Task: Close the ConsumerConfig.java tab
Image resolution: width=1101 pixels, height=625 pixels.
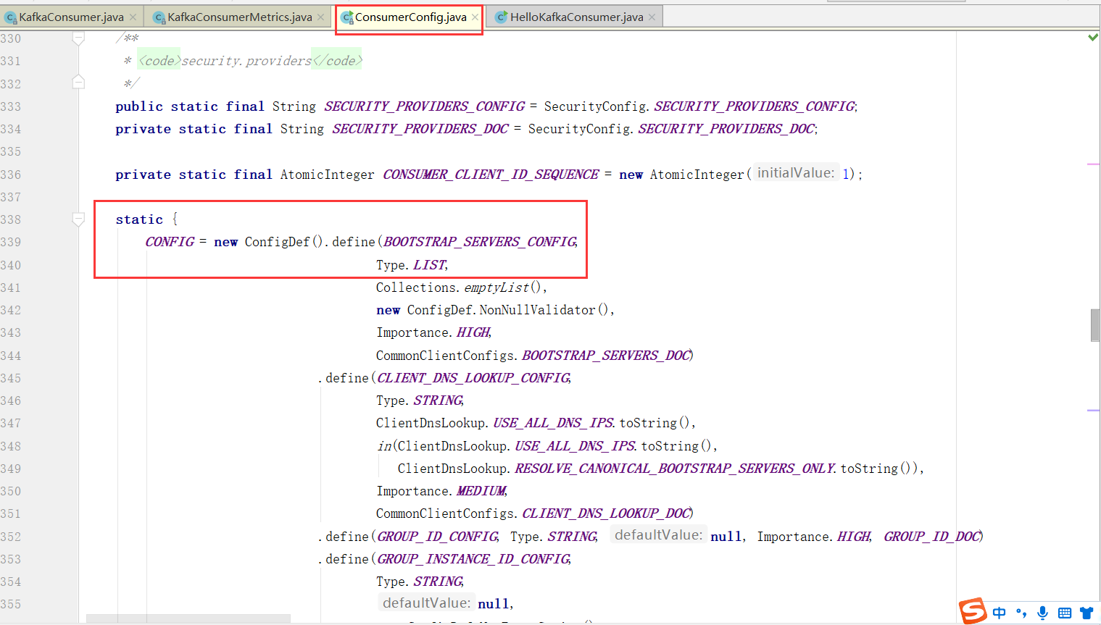Action: pos(475,17)
